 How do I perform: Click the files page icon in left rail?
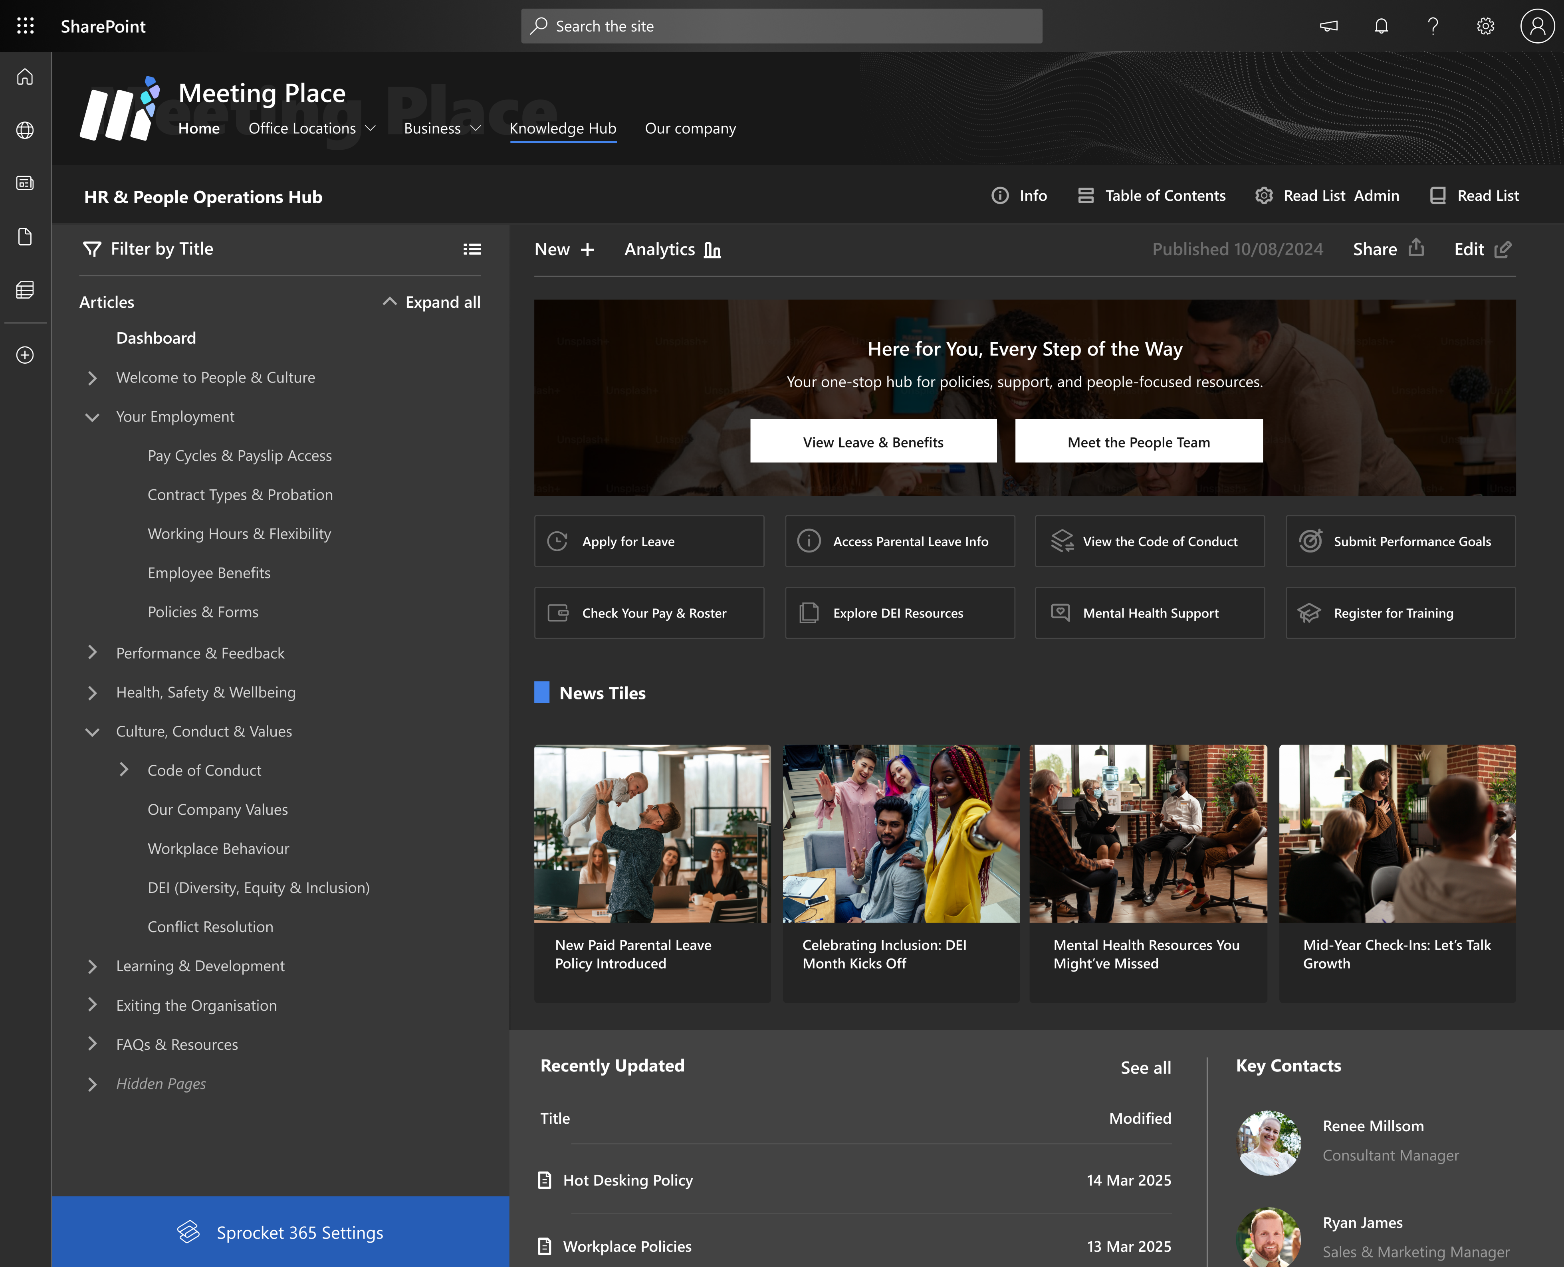tap(26, 236)
